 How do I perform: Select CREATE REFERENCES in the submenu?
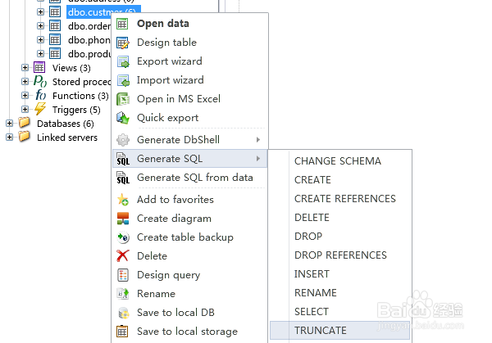click(x=345, y=199)
